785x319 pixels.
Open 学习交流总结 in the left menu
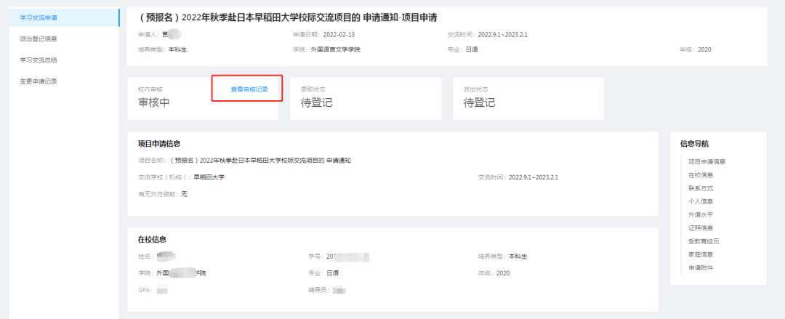pos(40,60)
